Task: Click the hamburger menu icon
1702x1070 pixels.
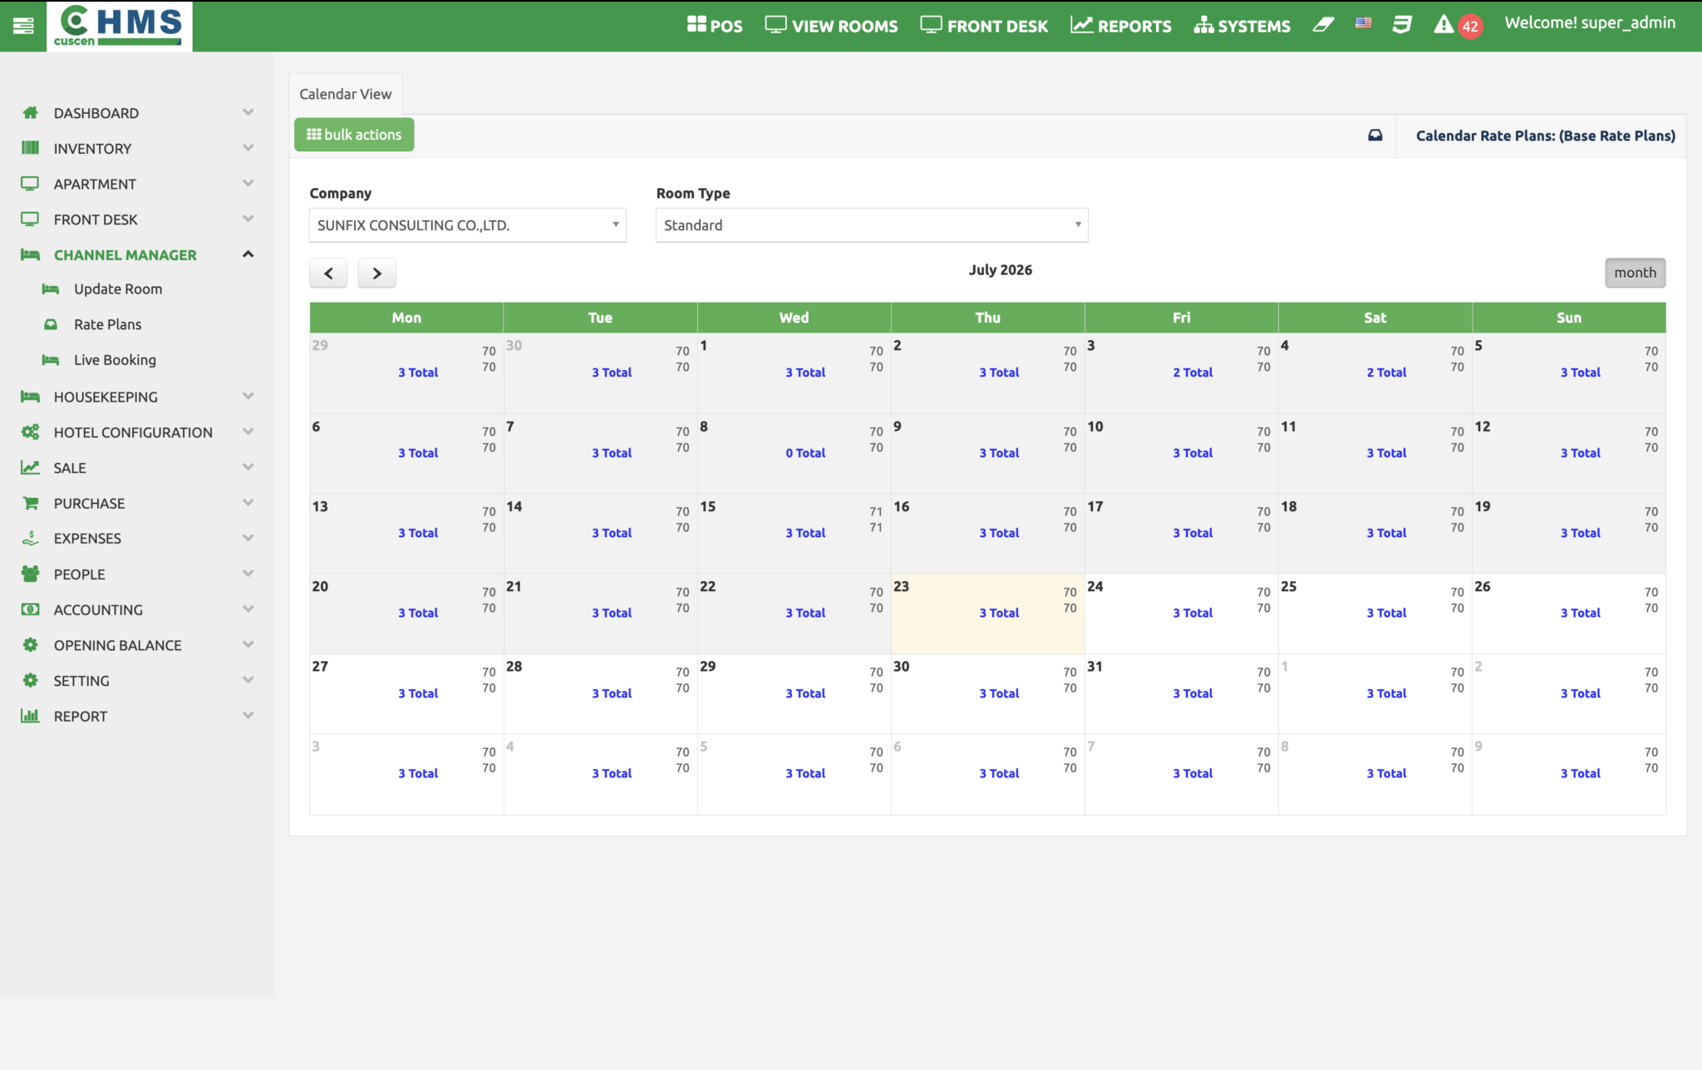Action: (x=23, y=26)
